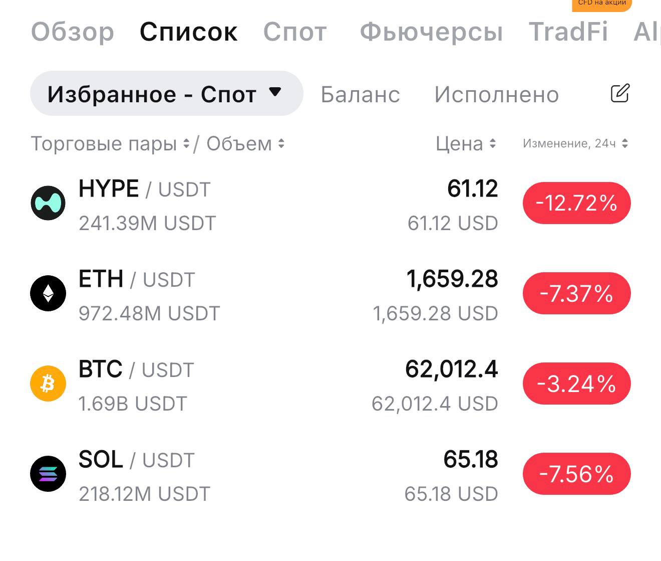Open the Solana coin logo
The height and width of the screenshot is (561, 661).
tap(48, 474)
